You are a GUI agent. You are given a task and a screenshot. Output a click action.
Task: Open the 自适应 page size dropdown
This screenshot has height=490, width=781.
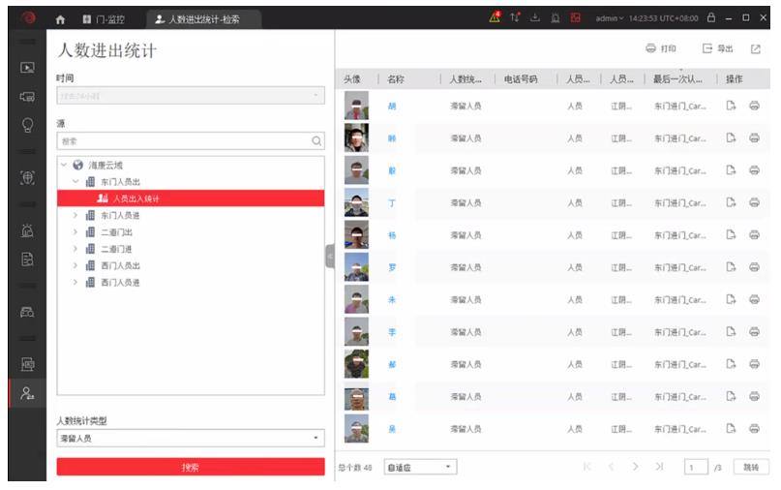(x=420, y=467)
